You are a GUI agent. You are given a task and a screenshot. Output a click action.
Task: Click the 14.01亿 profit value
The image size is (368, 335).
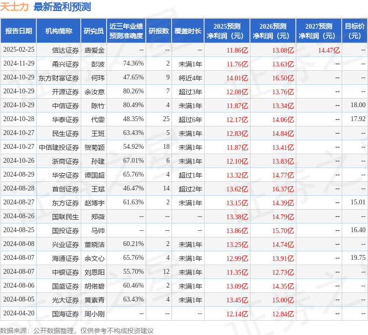(x=237, y=78)
